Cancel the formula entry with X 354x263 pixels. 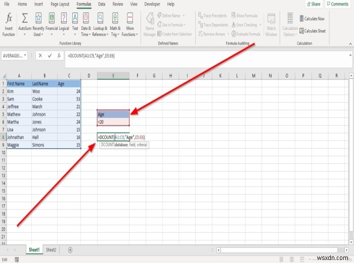click(40, 56)
